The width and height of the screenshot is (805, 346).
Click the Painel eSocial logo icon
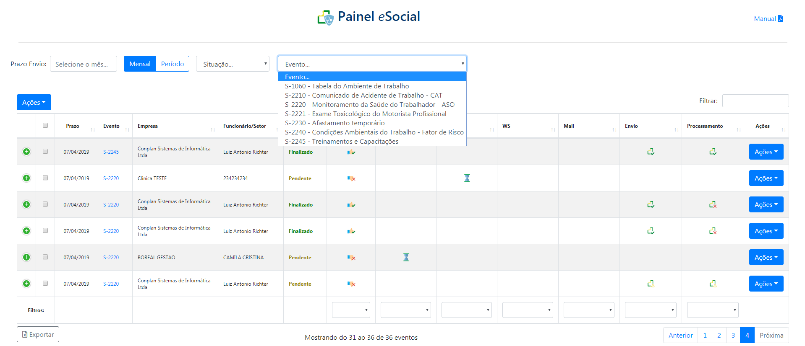(325, 18)
